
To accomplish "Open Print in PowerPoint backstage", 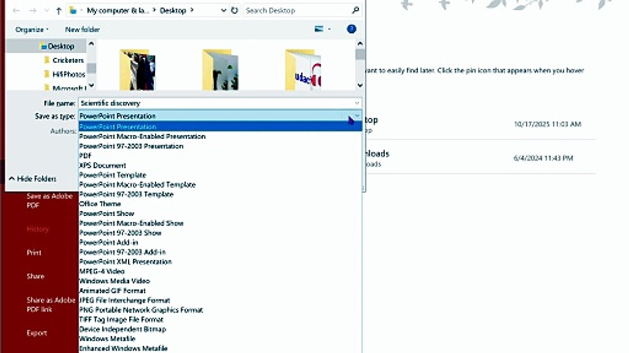I will [34, 252].
